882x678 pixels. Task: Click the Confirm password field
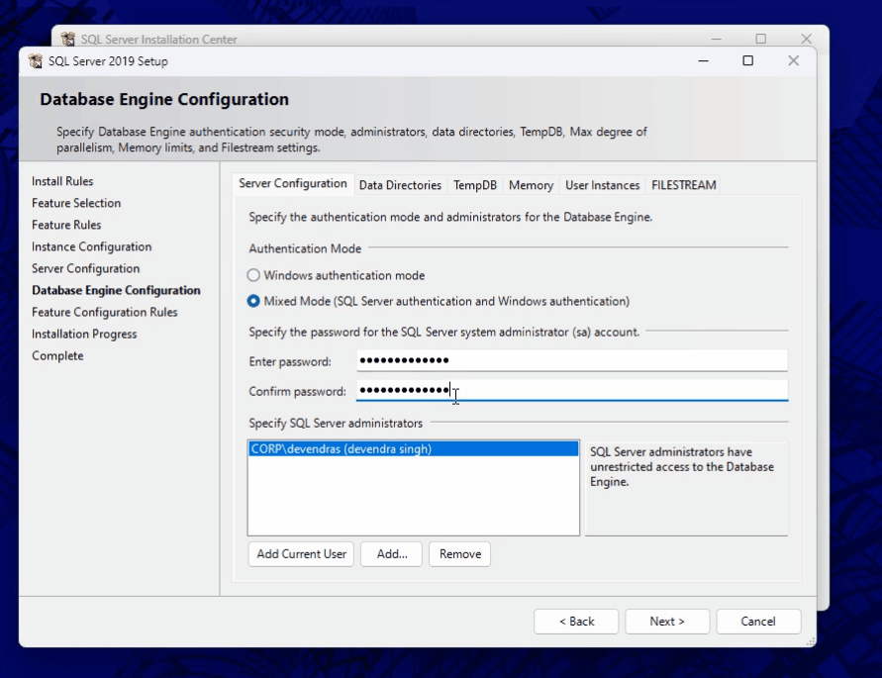(x=571, y=391)
